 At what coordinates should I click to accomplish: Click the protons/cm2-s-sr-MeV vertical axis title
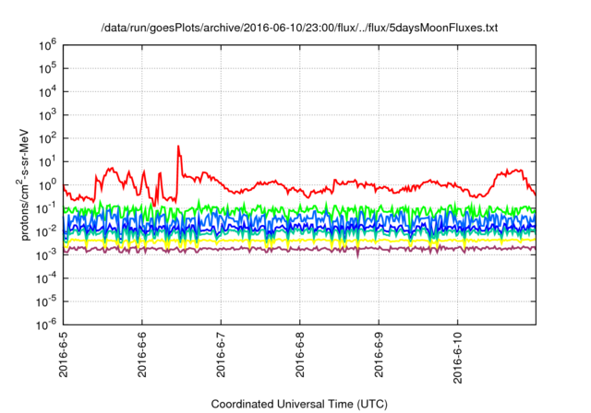[24, 184]
